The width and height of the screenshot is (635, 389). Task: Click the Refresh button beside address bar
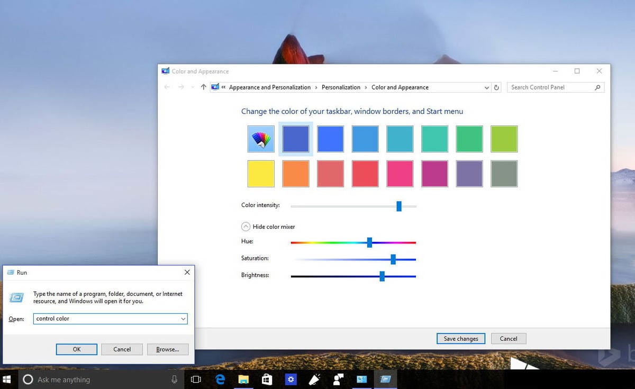(x=496, y=87)
